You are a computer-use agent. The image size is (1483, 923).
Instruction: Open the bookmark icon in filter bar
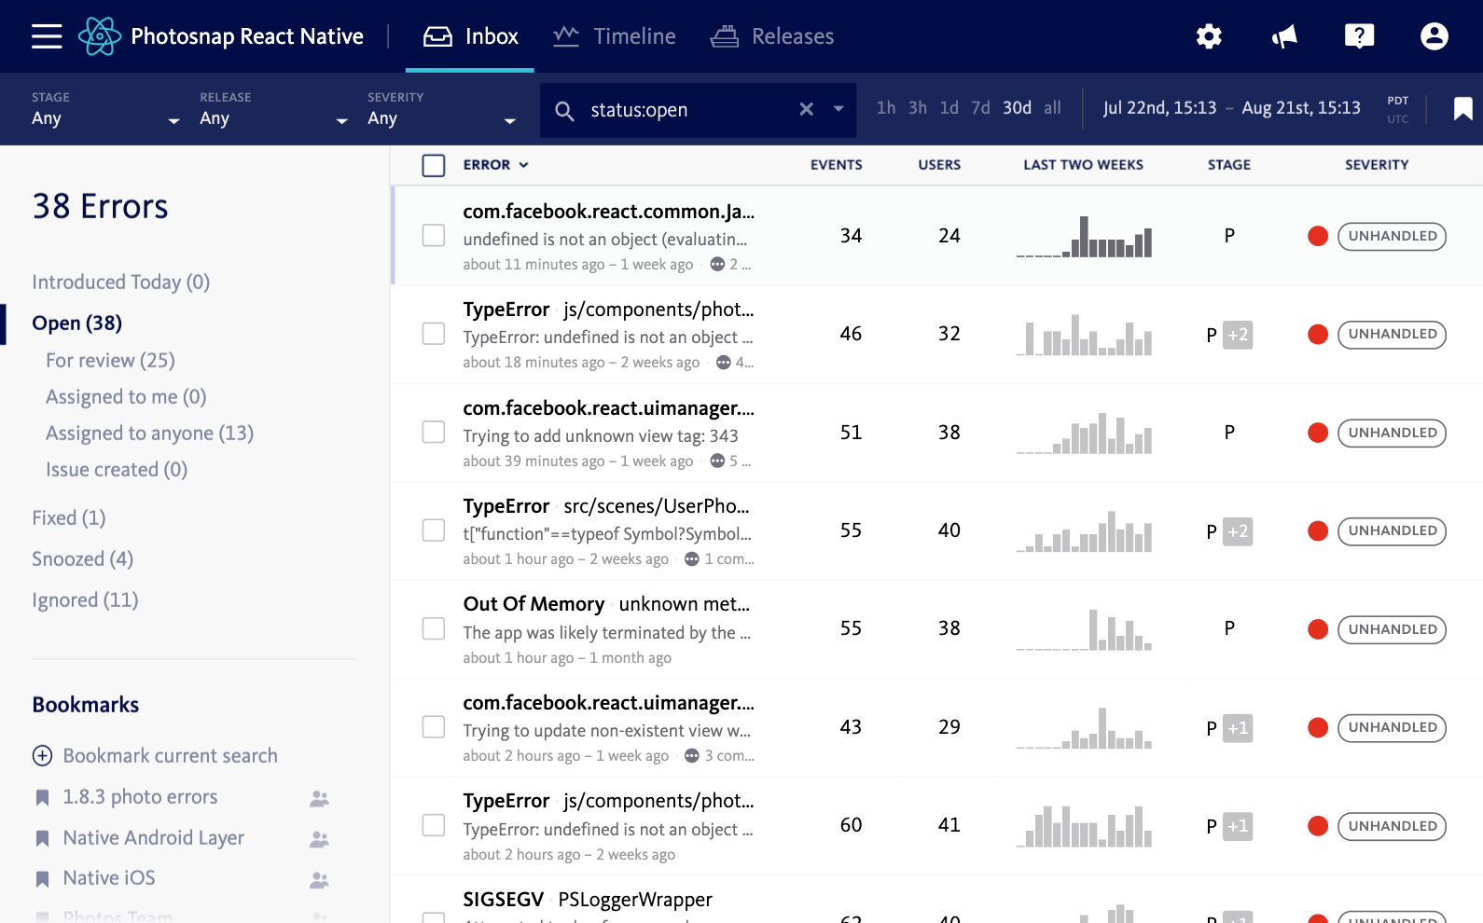[x=1462, y=109]
